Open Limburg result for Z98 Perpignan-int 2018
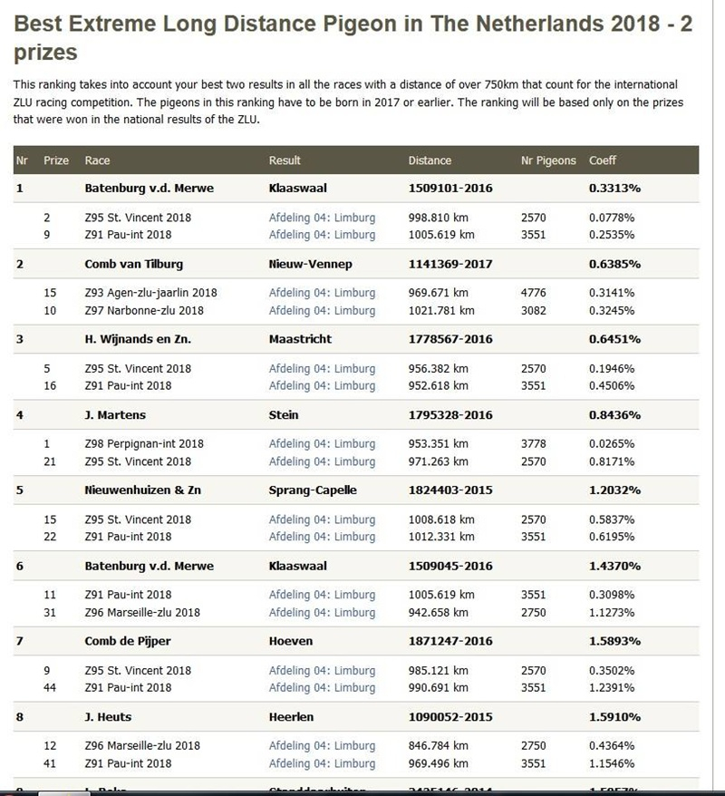This screenshot has width=725, height=796. point(322,444)
